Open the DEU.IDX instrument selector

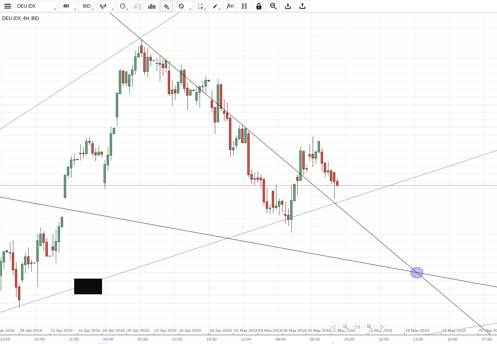pyautogui.click(x=37, y=6)
